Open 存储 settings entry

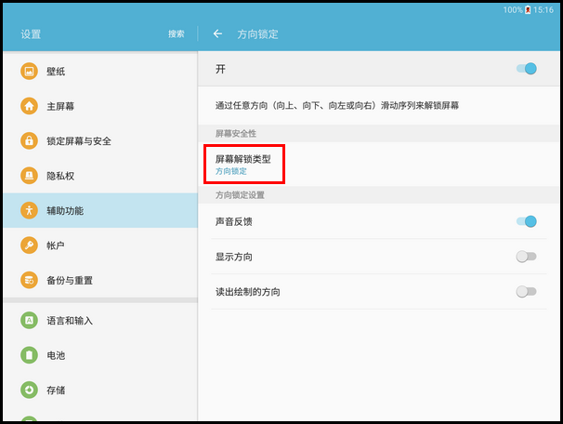click(100, 391)
